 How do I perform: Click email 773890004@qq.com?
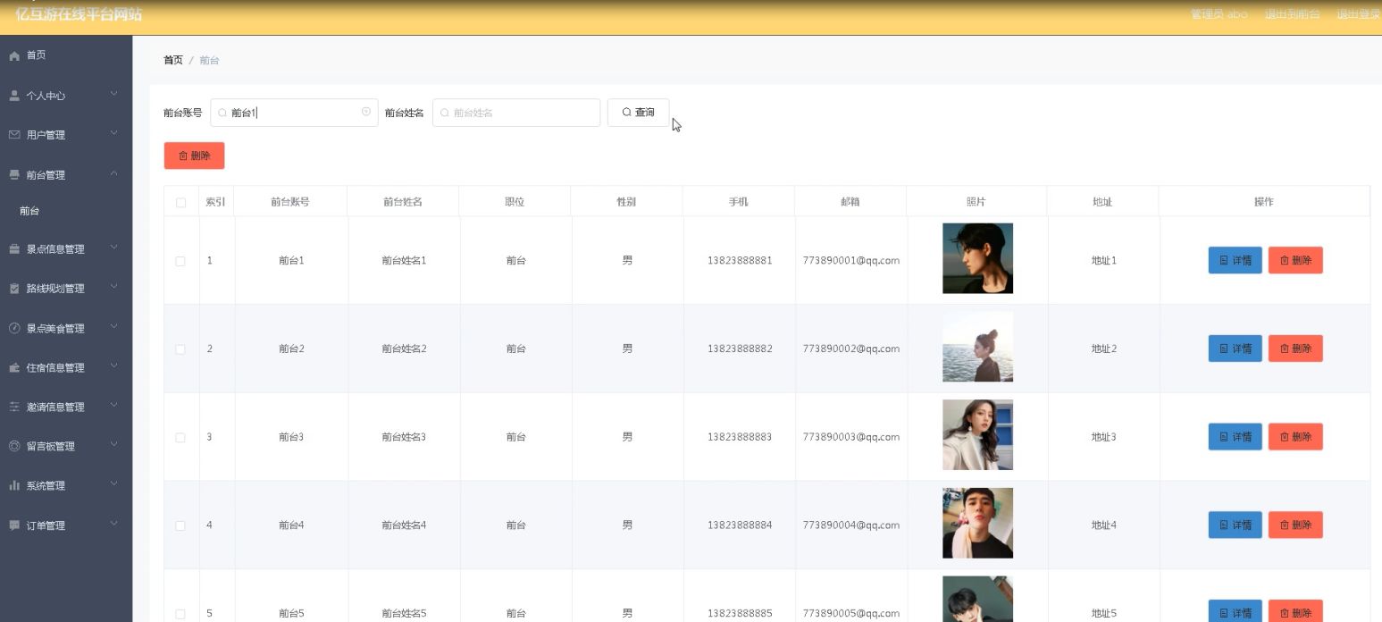851,525
